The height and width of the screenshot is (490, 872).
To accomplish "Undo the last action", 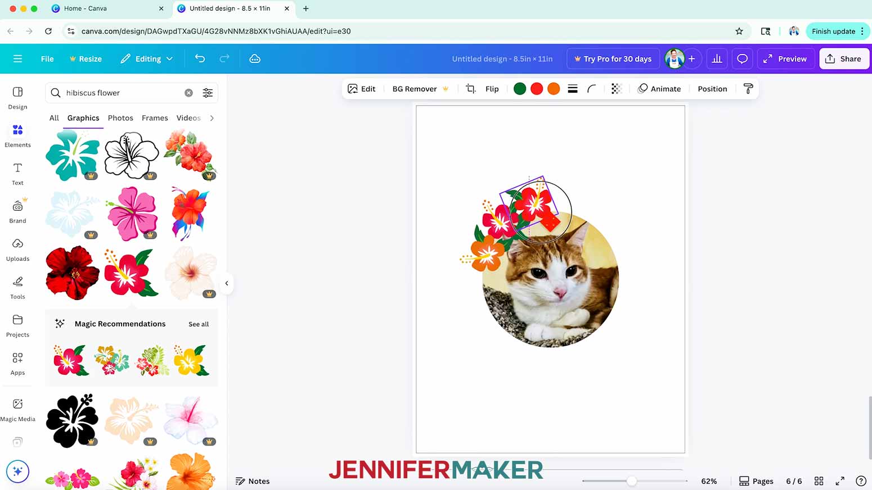I will coord(200,58).
